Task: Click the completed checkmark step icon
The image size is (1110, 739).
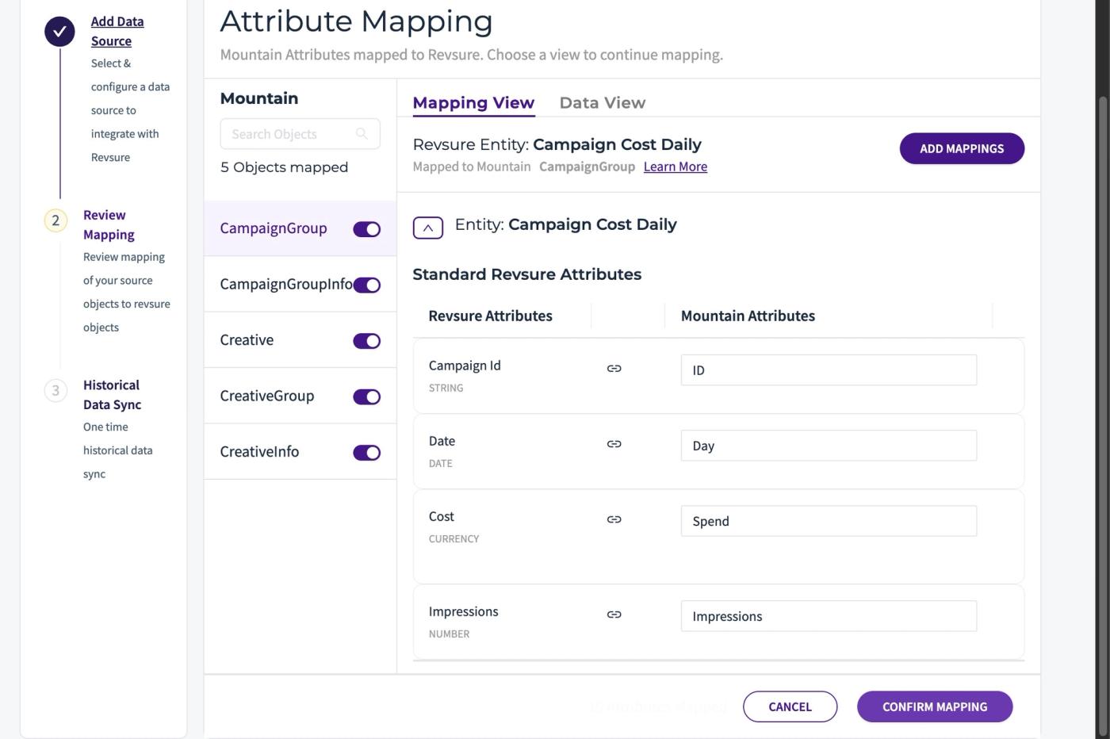Action: pos(59,32)
